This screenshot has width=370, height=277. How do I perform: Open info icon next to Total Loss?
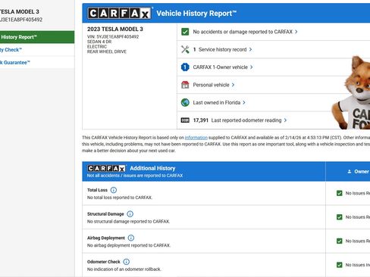coord(114,190)
